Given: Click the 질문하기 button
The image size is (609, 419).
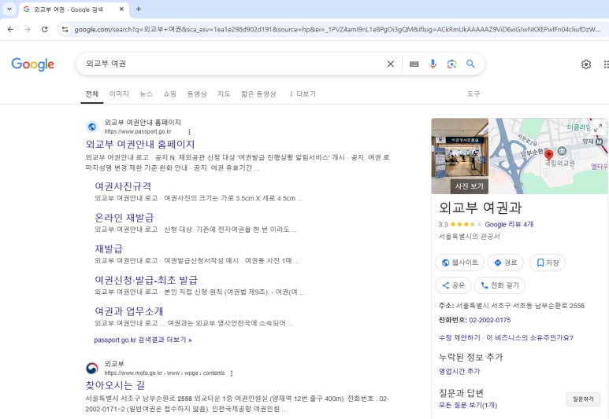Looking at the screenshot, I should pyautogui.click(x=583, y=399).
